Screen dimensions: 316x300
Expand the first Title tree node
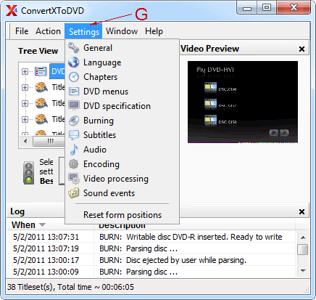pyautogui.click(x=25, y=87)
